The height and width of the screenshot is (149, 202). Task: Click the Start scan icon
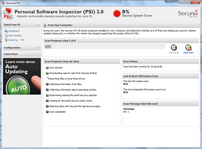[x=174, y=47]
